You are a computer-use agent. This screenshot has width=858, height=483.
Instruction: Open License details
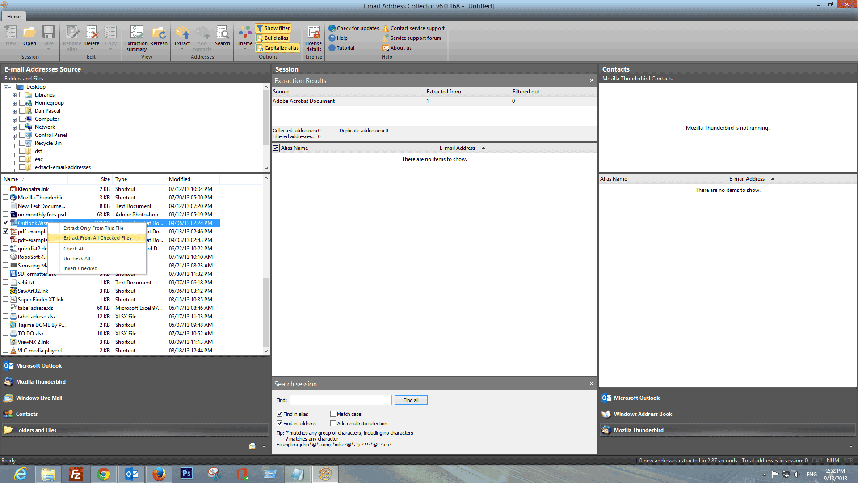pos(313,38)
